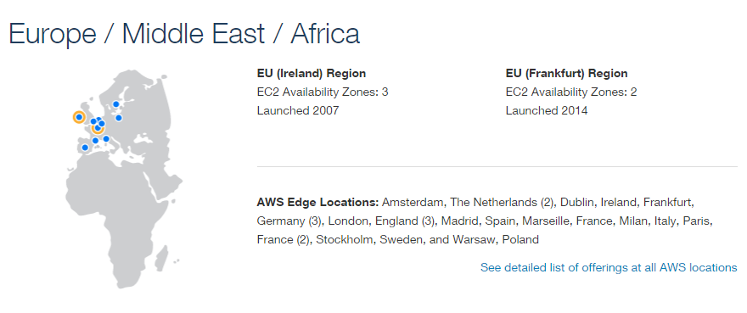This screenshot has width=747, height=313.
Task: Select the orange-ringed Frankfurt region marker
Action: tap(98, 128)
